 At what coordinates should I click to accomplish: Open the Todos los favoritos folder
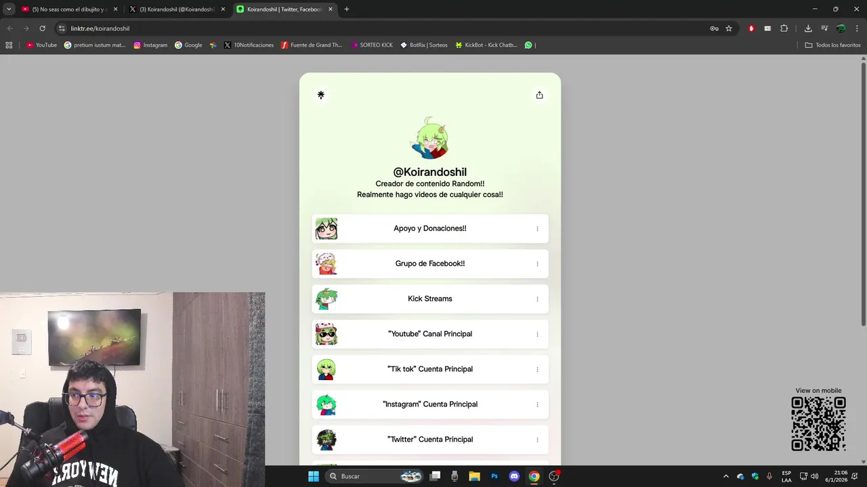coord(832,45)
